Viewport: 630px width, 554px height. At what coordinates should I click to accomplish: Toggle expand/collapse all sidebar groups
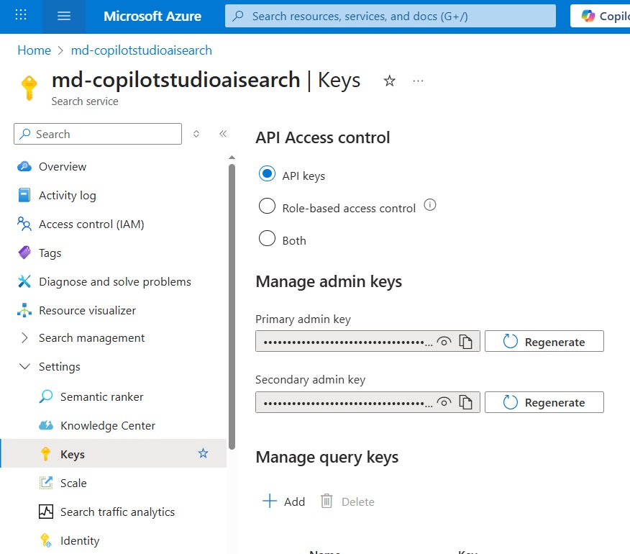tap(196, 134)
